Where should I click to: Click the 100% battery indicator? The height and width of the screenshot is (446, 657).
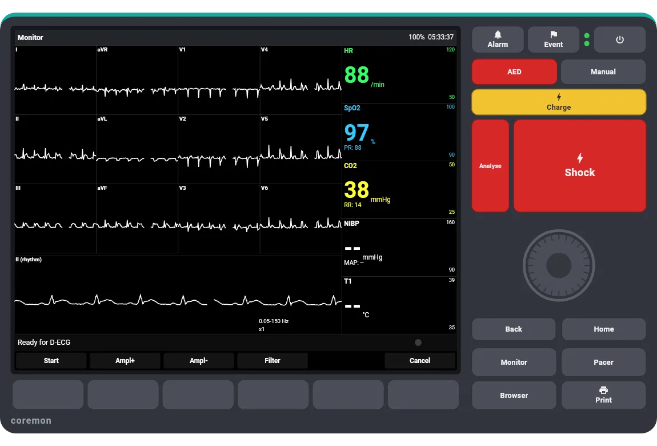pyautogui.click(x=416, y=37)
